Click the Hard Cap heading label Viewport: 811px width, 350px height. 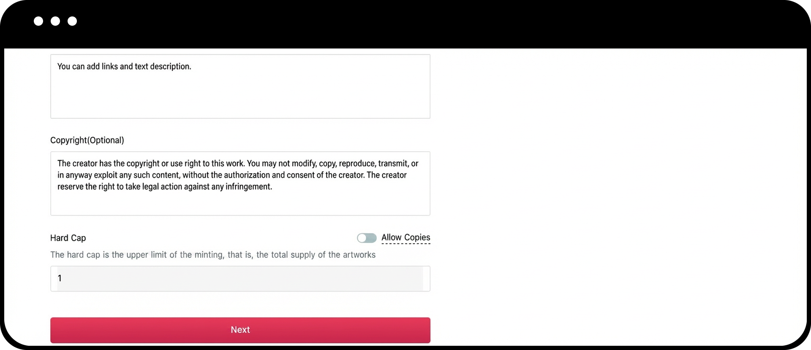68,238
